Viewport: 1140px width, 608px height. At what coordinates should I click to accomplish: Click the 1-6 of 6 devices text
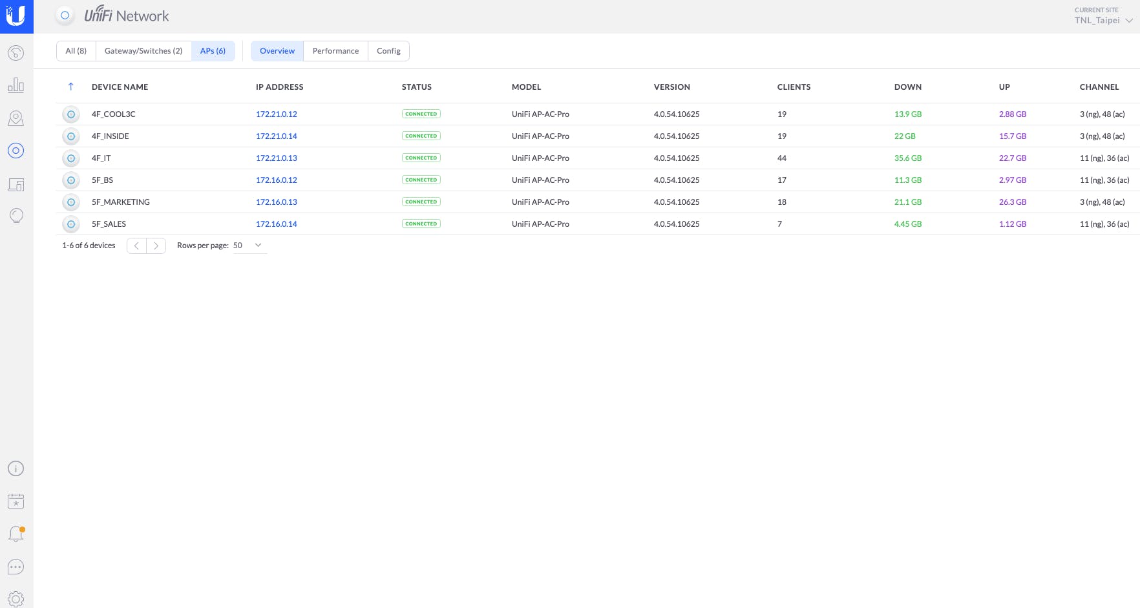tap(89, 246)
